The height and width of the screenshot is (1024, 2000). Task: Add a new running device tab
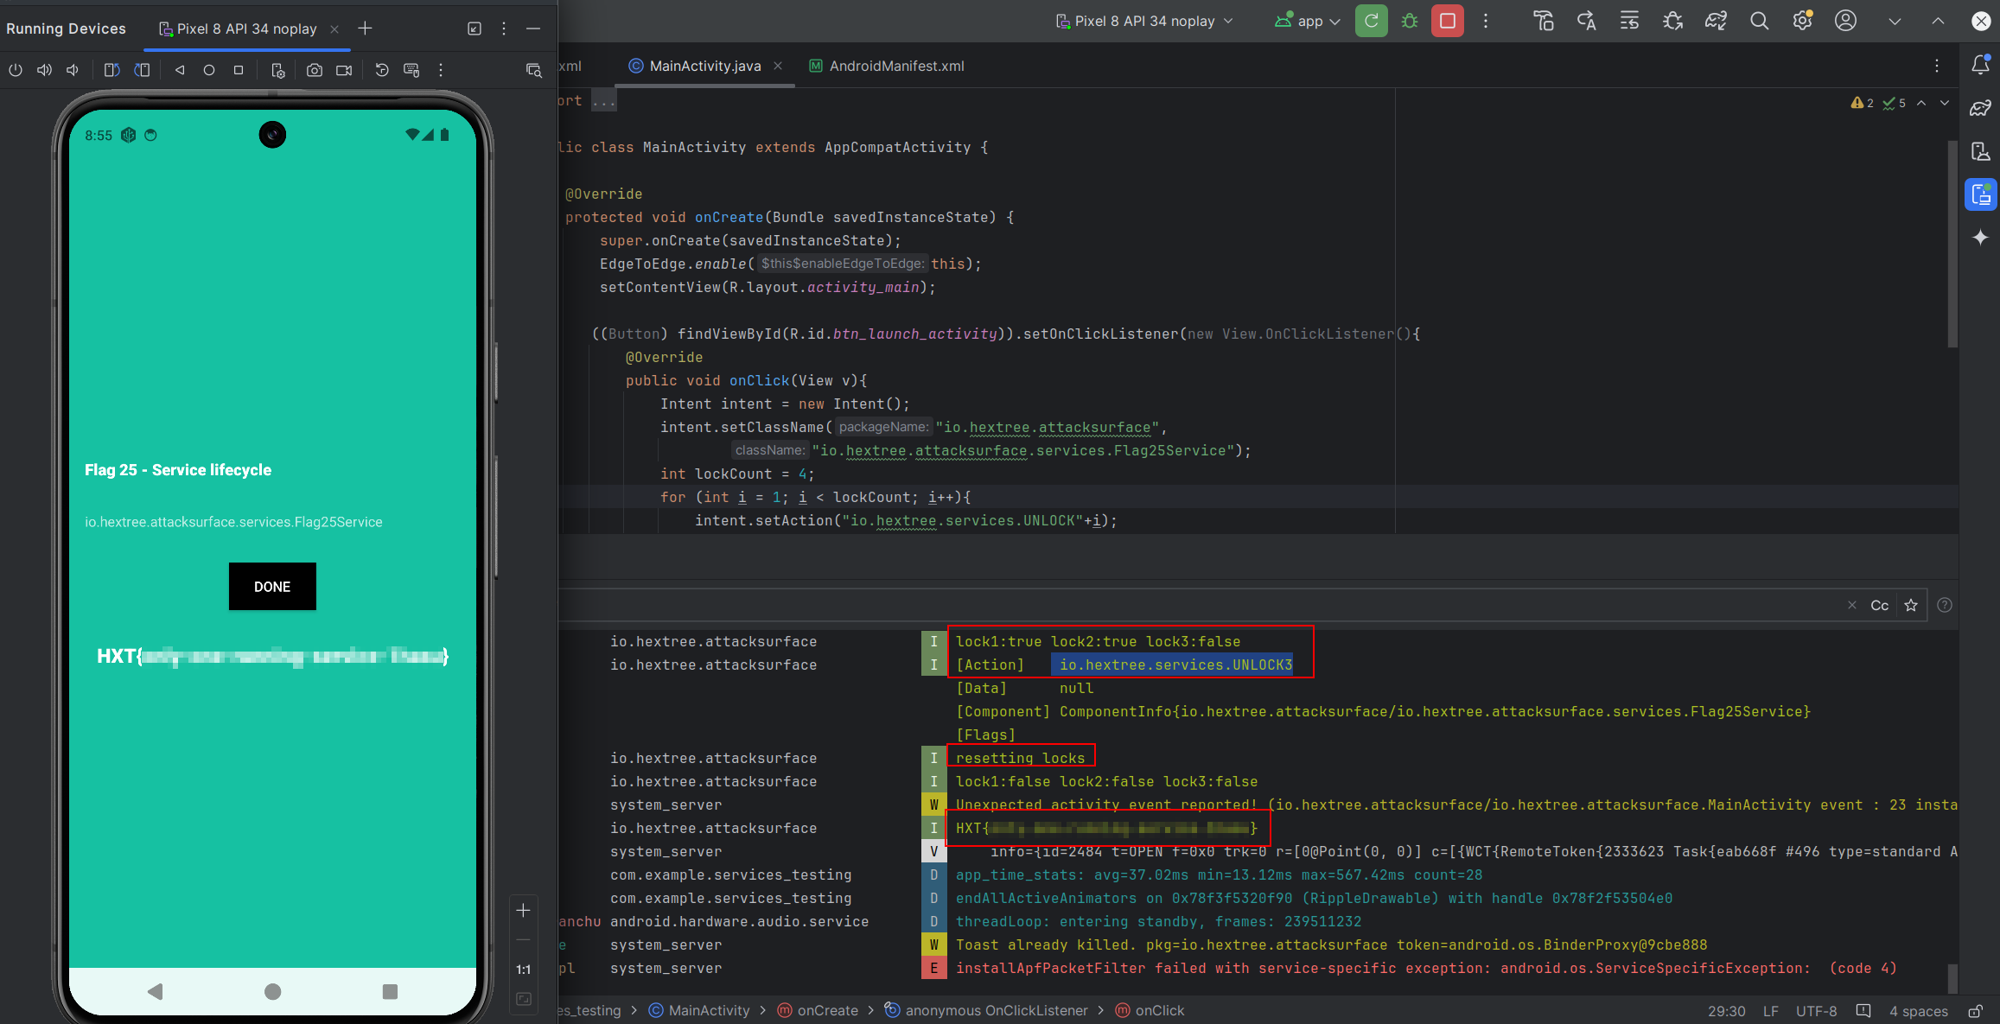pyautogui.click(x=365, y=29)
